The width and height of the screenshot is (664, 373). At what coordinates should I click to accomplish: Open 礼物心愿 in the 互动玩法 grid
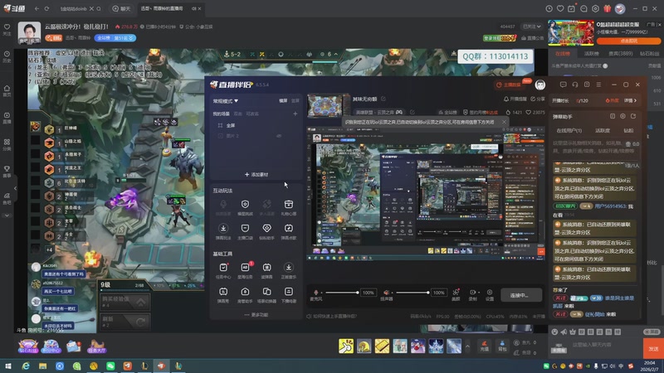click(288, 207)
